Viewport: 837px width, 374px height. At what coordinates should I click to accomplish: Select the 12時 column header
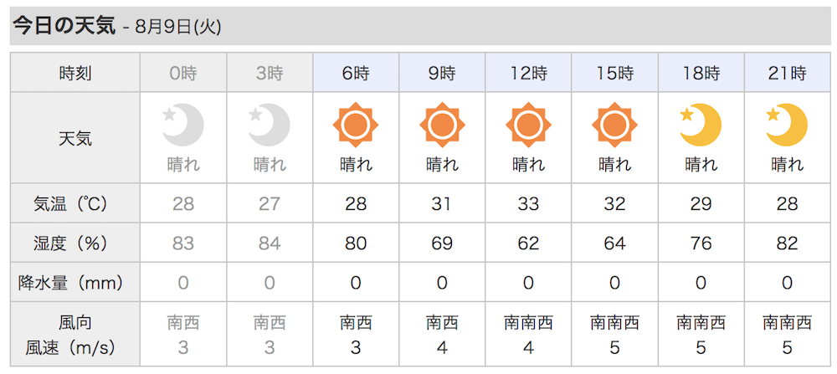click(x=528, y=74)
